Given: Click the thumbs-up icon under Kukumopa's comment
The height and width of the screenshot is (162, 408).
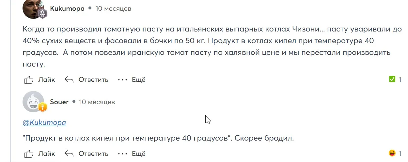Looking at the screenshot, I should [x=29, y=80].
